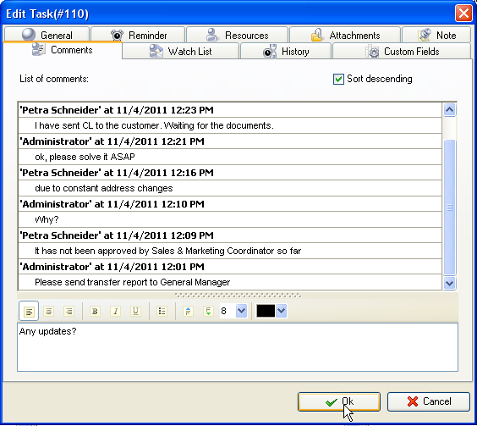477x426 pixels.
Task: Toggle italic formatting
Action: coord(115,311)
